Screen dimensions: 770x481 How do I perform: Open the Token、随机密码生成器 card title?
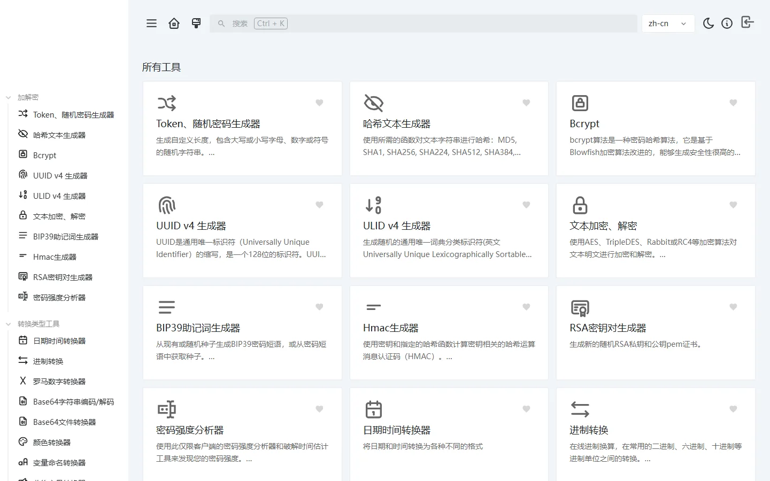coord(208,123)
